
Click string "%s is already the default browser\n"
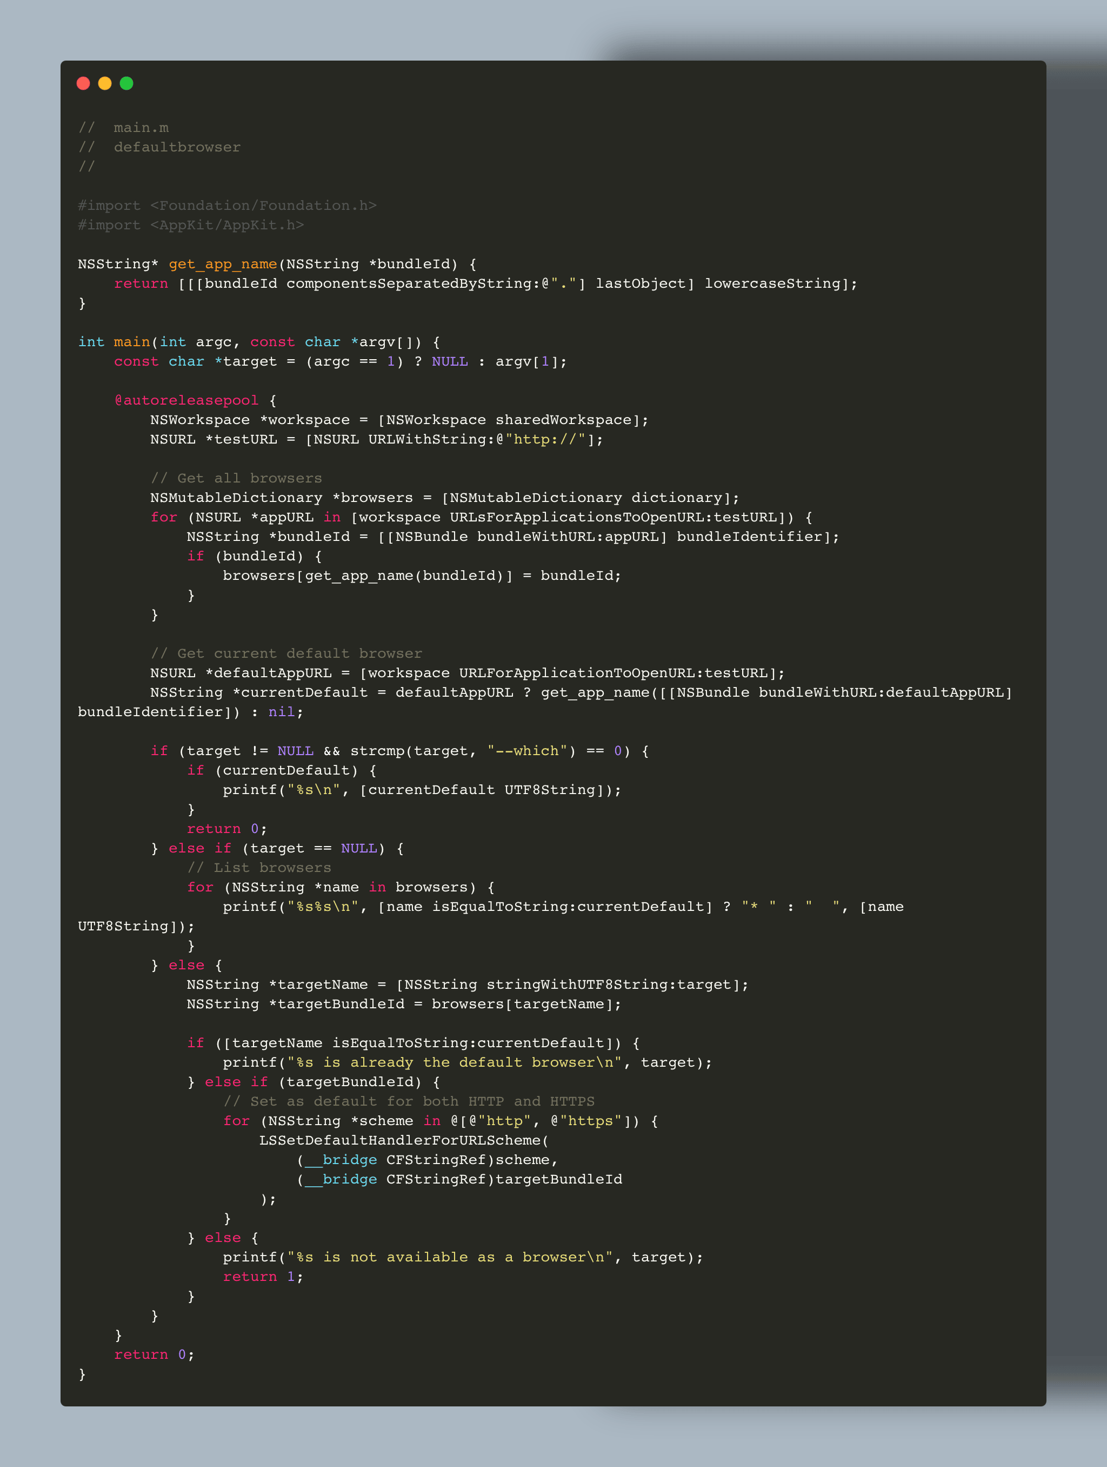click(x=454, y=1062)
